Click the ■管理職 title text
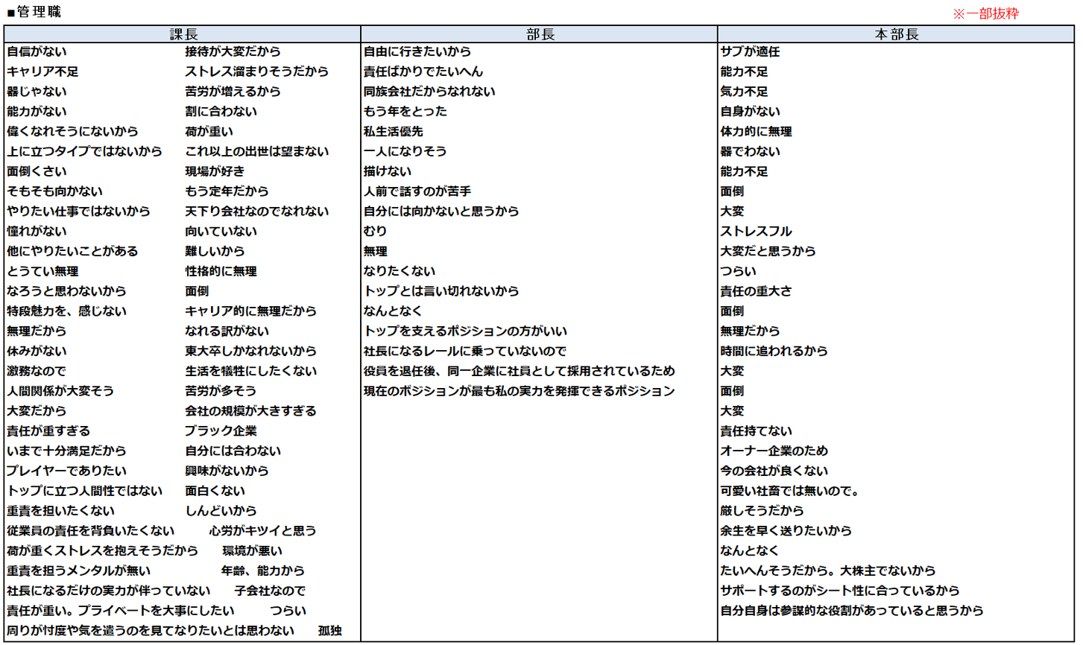 pyautogui.click(x=34, y=11)
